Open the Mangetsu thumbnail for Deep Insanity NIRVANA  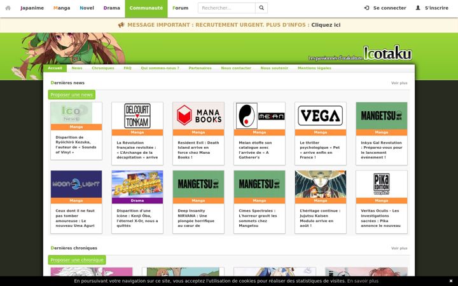point(198,184)
